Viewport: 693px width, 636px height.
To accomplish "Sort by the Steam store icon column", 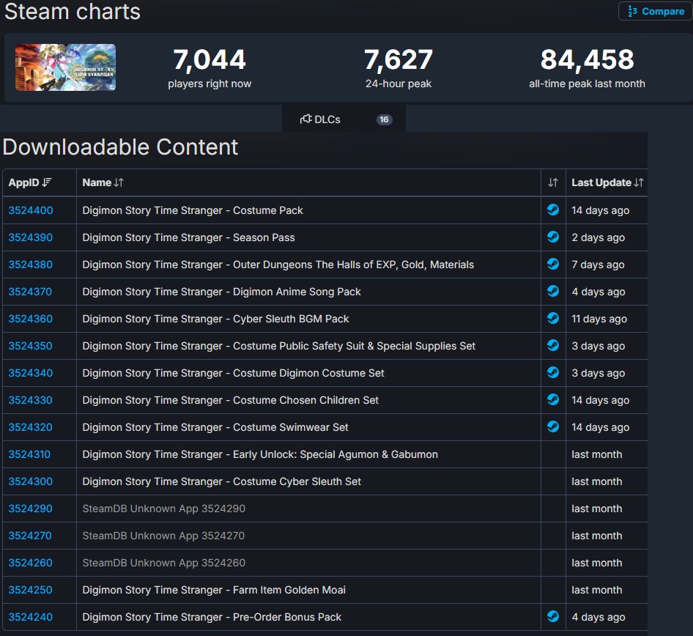I will point(553,182).
